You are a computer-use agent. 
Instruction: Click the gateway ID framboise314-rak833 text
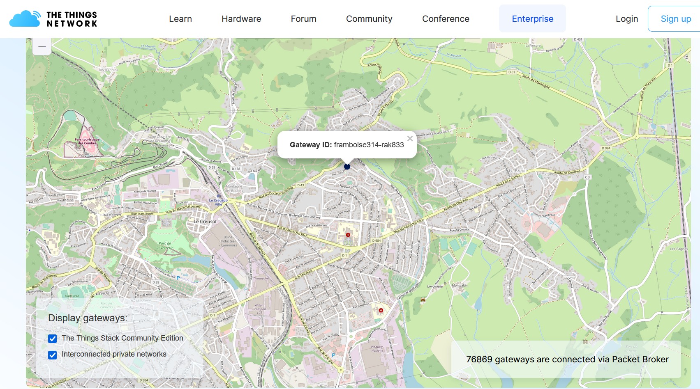point(369,145)
